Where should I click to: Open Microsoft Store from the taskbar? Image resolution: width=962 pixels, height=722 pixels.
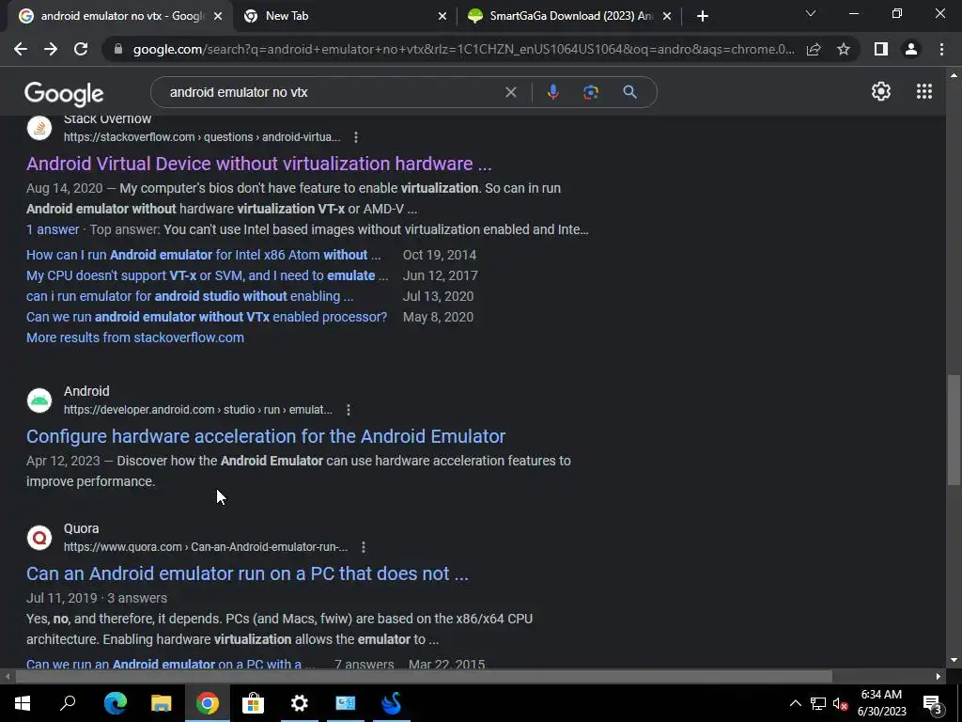click(x=253, y=703)
